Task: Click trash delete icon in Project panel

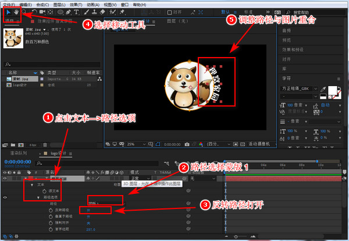Action: (x=45, y=145)
